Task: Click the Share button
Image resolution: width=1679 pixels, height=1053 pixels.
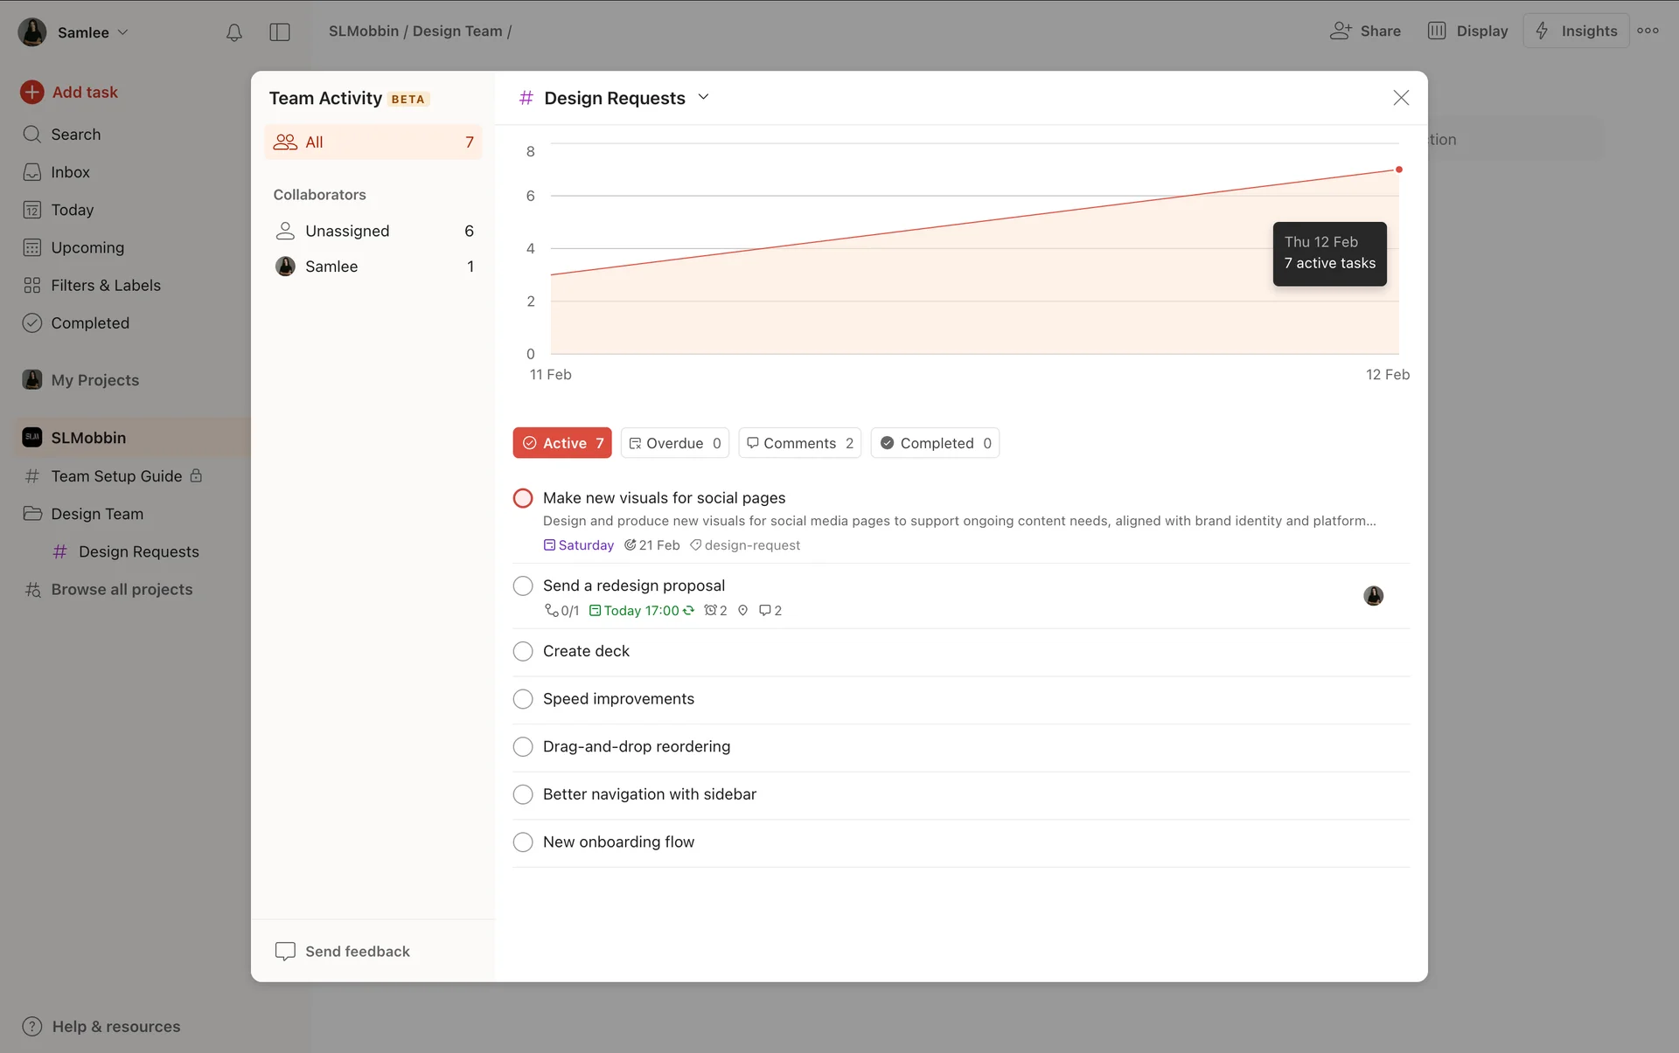Action: [x=1365, y=31]
